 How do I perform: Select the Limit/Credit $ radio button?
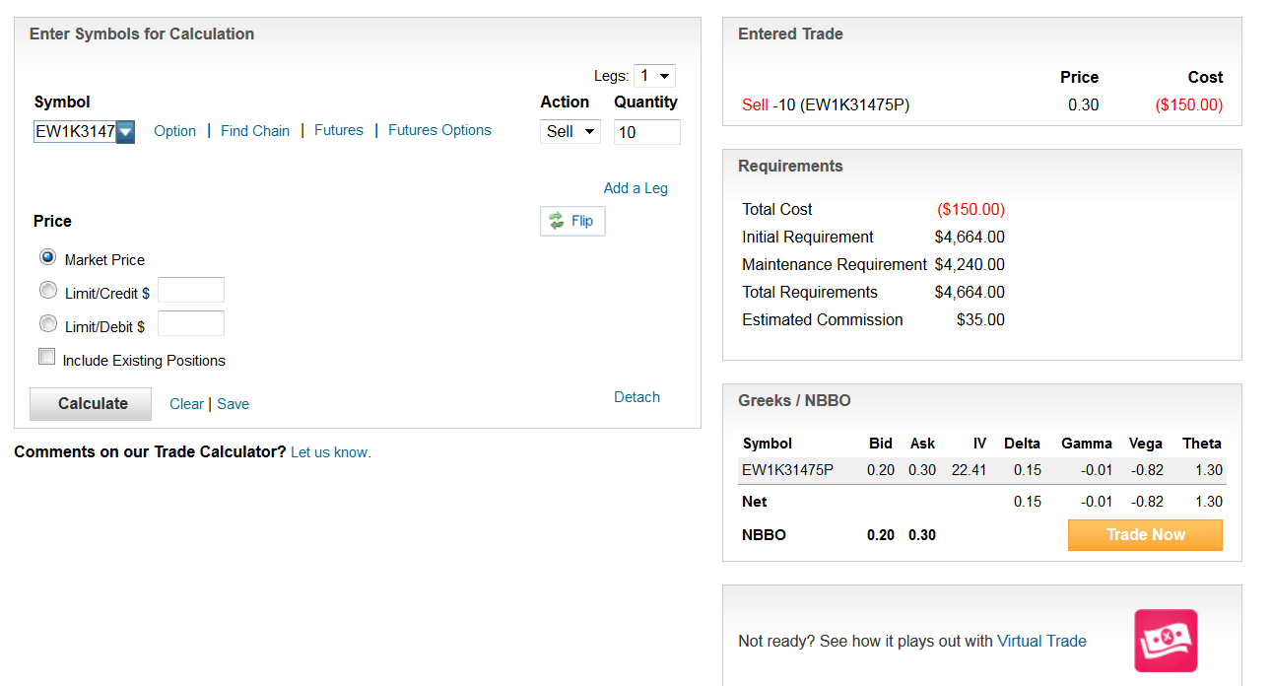(x=47, y=291)
